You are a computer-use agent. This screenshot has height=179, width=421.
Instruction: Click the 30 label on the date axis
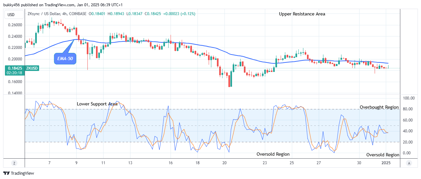359,163
